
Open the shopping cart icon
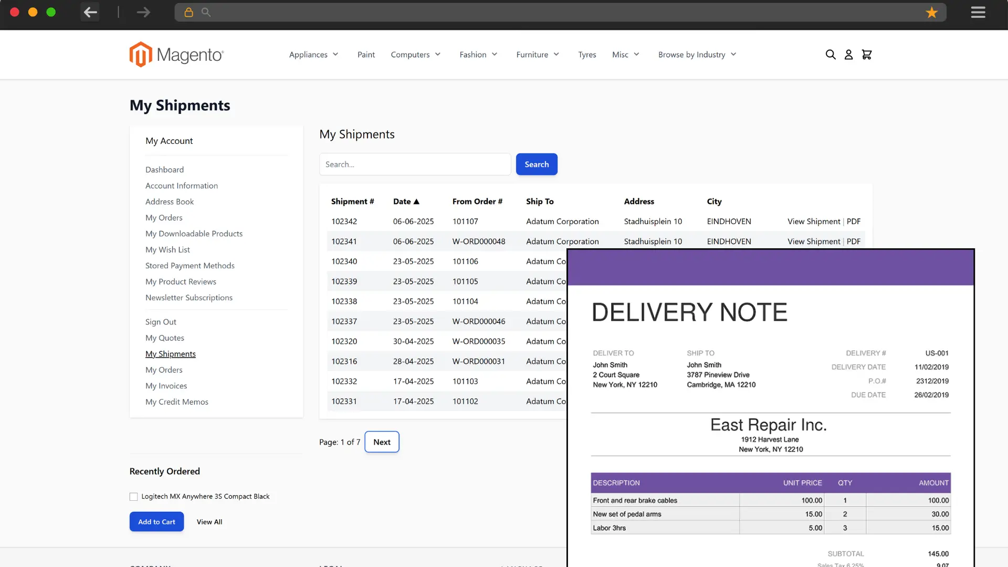tap(867, 55)
